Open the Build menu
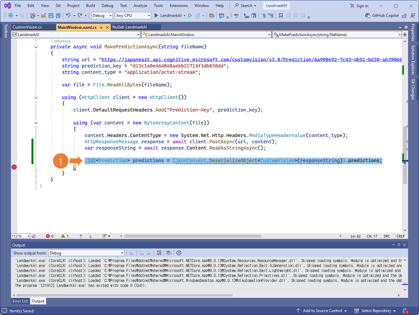This screenshot has height=315, width=419. (x=91, y=6)
